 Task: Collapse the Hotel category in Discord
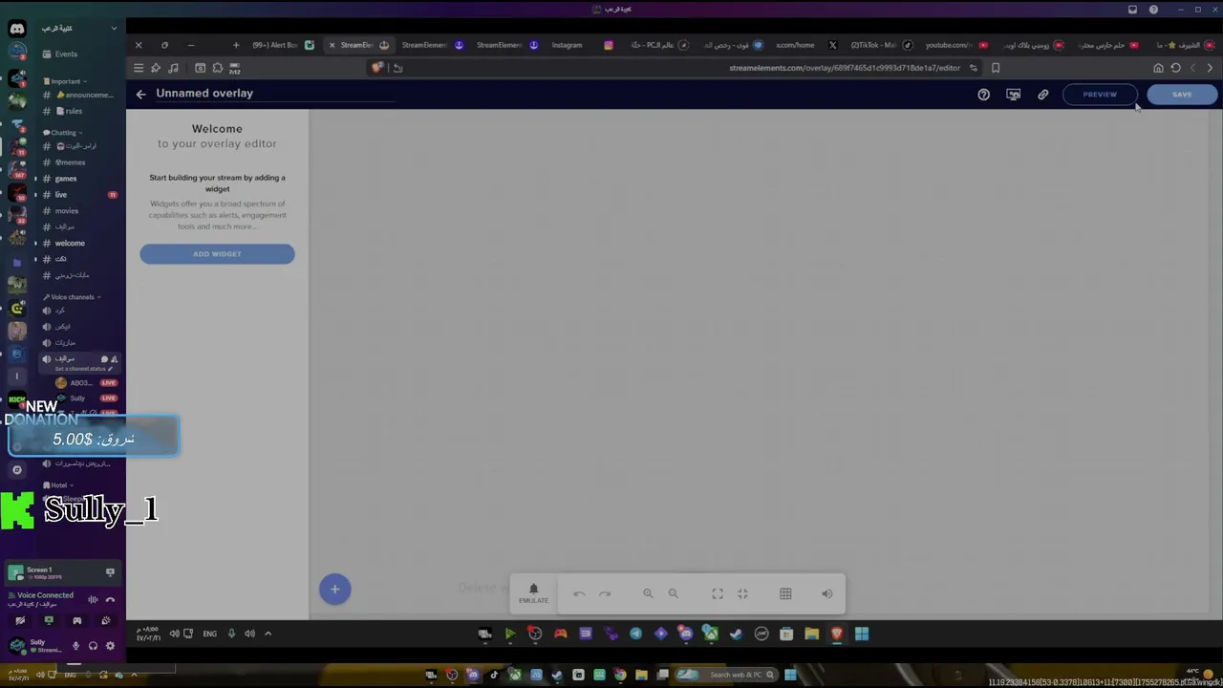[59, 485]
